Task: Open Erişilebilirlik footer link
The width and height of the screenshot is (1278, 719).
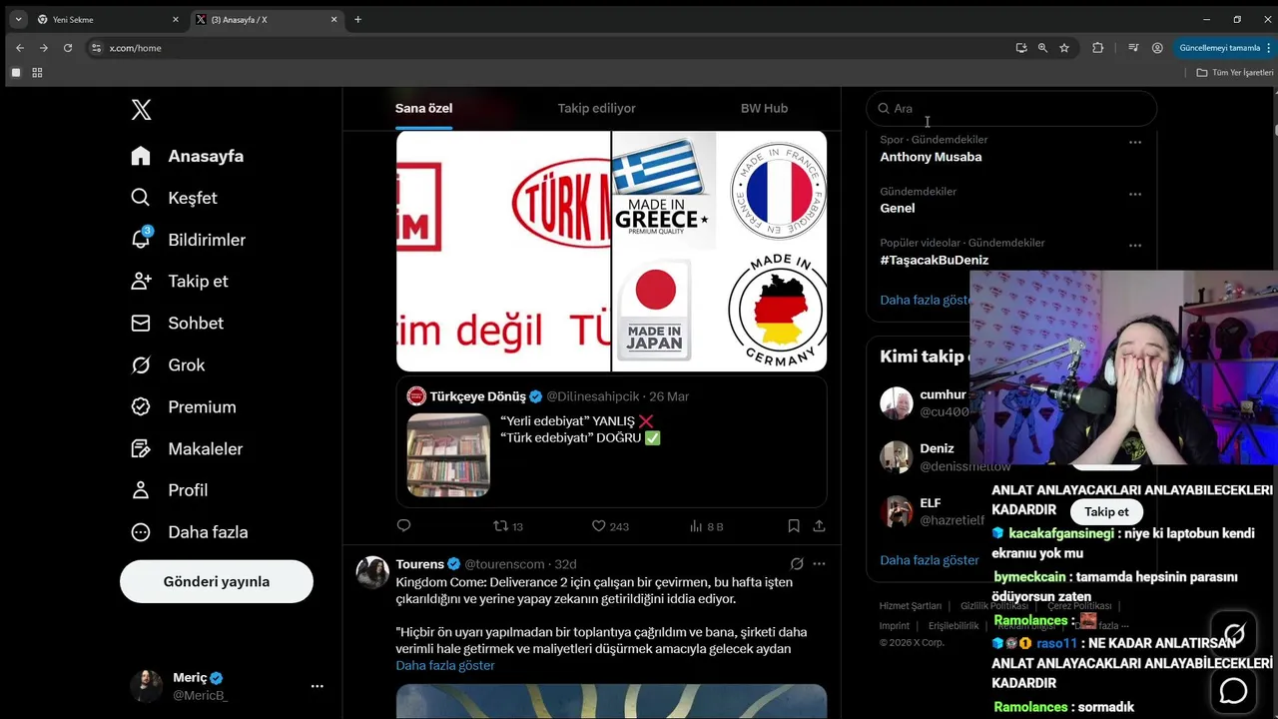Action: pos(954,626)
